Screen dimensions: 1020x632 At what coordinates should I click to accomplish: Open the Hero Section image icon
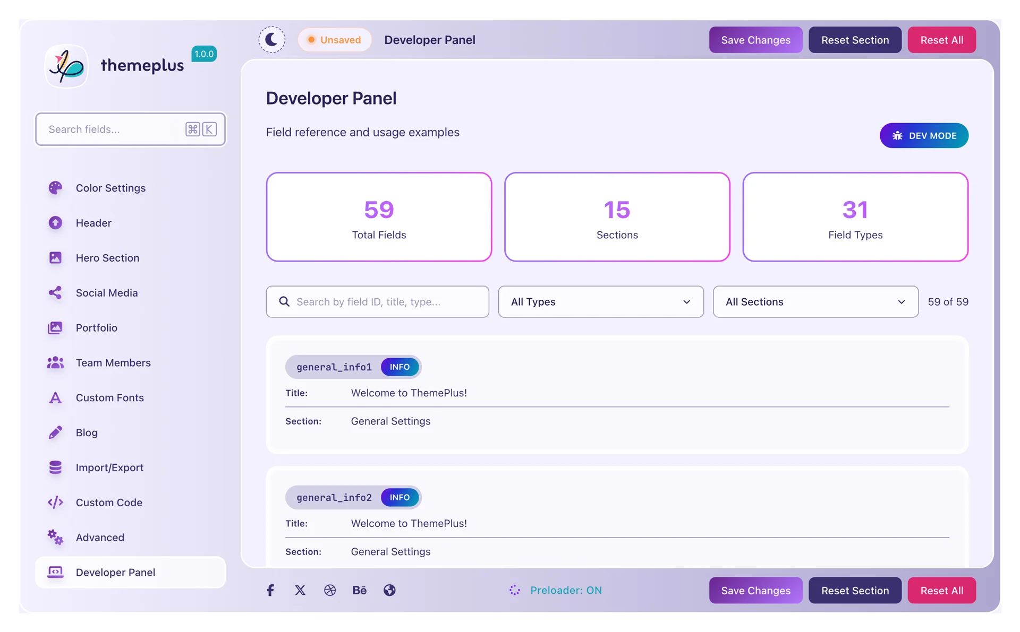point(55,257)
